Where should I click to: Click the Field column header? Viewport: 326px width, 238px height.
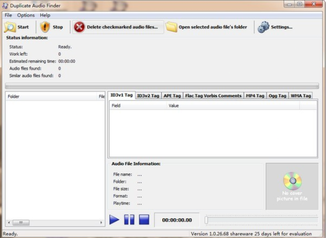[138, 106]
